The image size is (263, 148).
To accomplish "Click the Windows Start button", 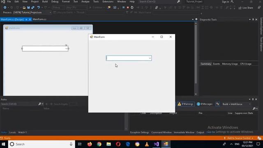I will (3, 144).
